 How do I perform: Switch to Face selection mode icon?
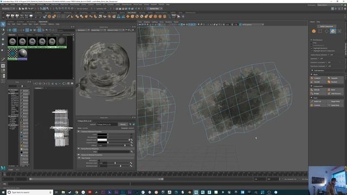[x=333, y=31]
